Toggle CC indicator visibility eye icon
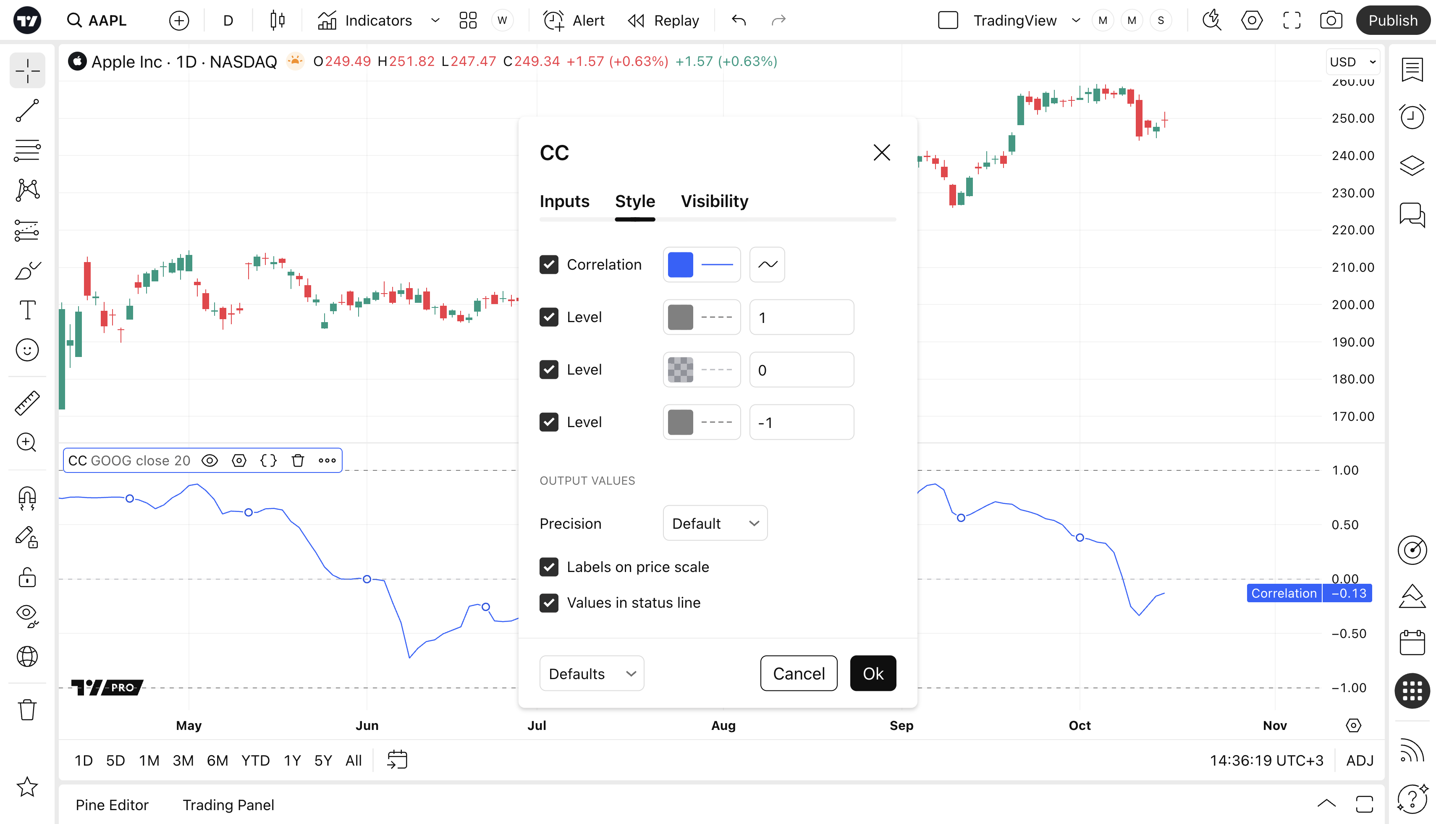 pos(210,461)
